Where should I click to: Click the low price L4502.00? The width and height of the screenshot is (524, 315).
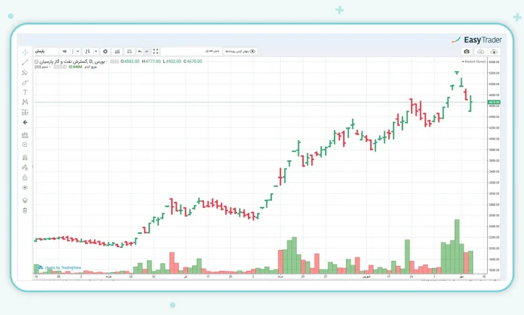coord(172,62)
